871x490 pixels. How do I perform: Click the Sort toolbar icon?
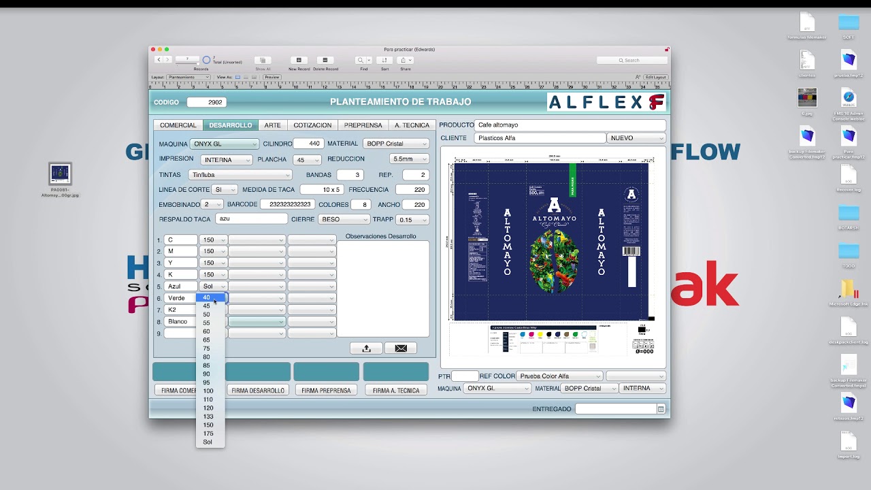tap(384, 61)
